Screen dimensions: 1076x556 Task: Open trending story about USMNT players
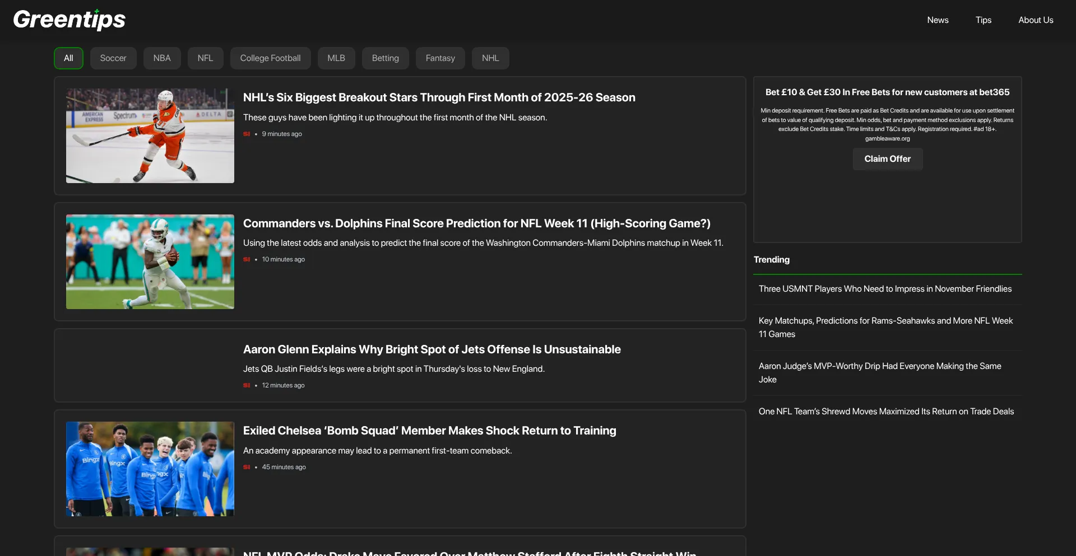885,289
